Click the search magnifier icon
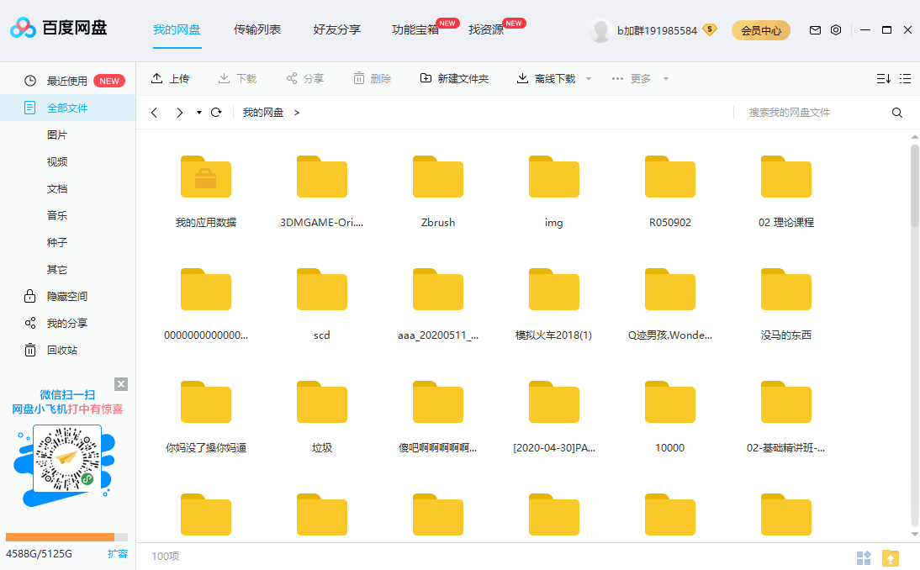 pos(897,113)
